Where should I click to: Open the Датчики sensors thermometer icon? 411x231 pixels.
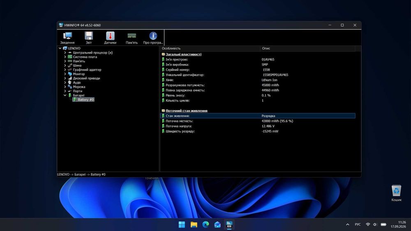(x=110, y=38)
